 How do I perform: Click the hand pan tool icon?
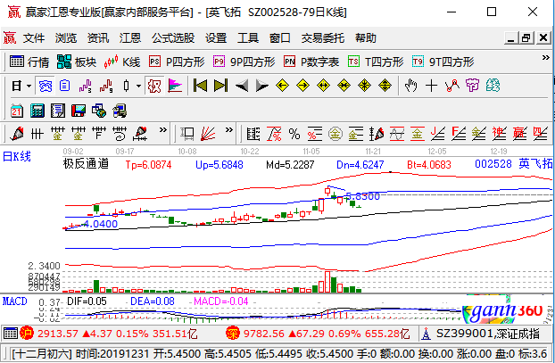411,86
